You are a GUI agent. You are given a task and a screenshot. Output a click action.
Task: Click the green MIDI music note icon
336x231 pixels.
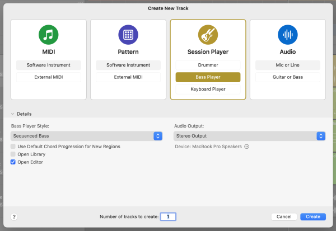click(48, 35)
